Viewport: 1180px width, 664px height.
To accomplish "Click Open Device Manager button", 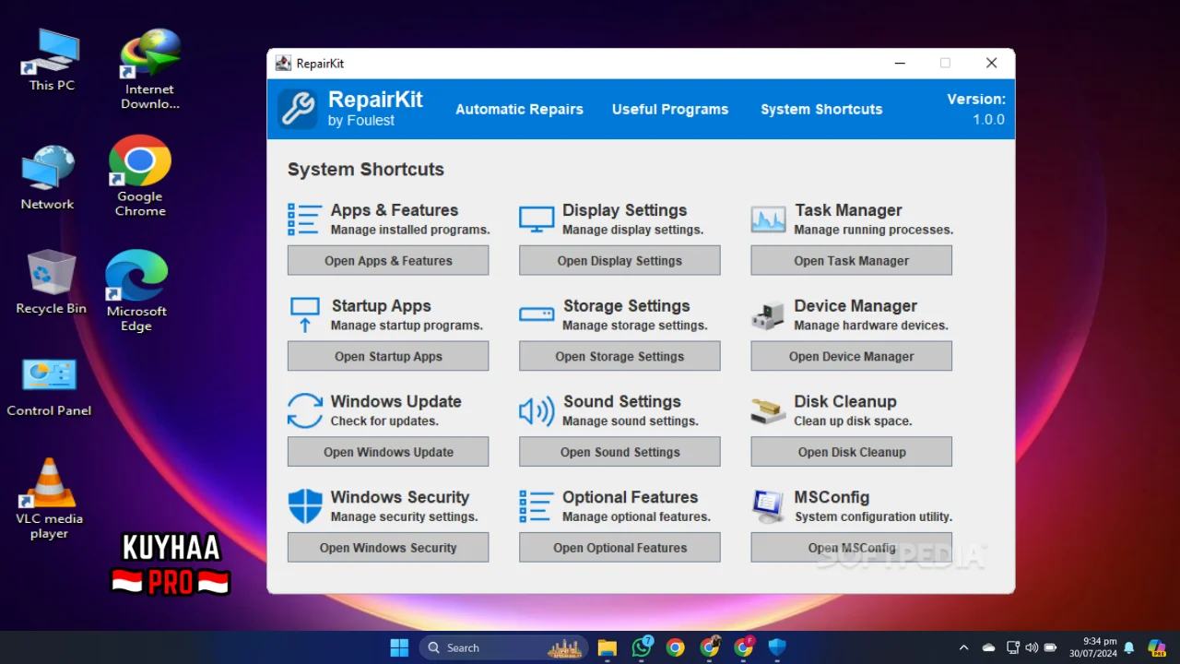I will (851, 356).
